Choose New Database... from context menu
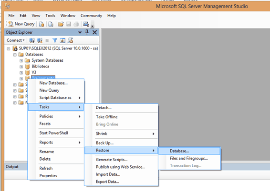 point(56,83)
